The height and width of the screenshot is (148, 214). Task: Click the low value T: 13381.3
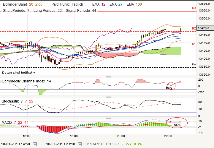(114, 144)
